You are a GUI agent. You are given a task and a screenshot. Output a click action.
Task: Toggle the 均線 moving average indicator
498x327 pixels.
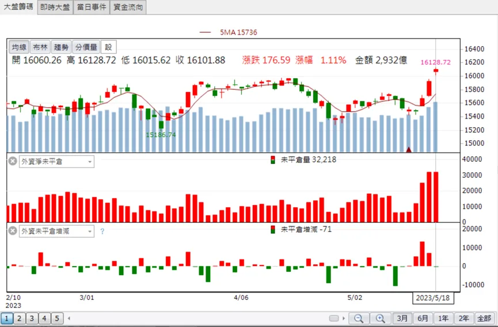(x=19, y=47)
